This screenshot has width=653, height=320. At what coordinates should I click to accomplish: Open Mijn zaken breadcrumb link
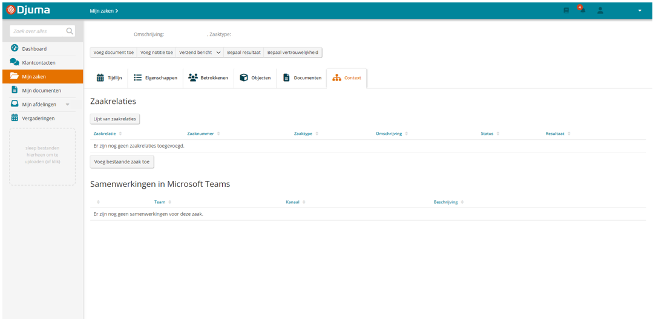click(103, 11)
